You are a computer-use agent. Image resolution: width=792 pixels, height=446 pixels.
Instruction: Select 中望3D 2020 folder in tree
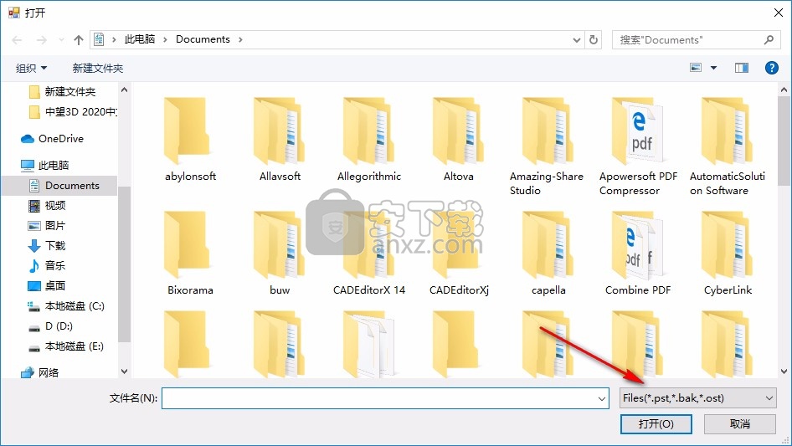[73, 111]
